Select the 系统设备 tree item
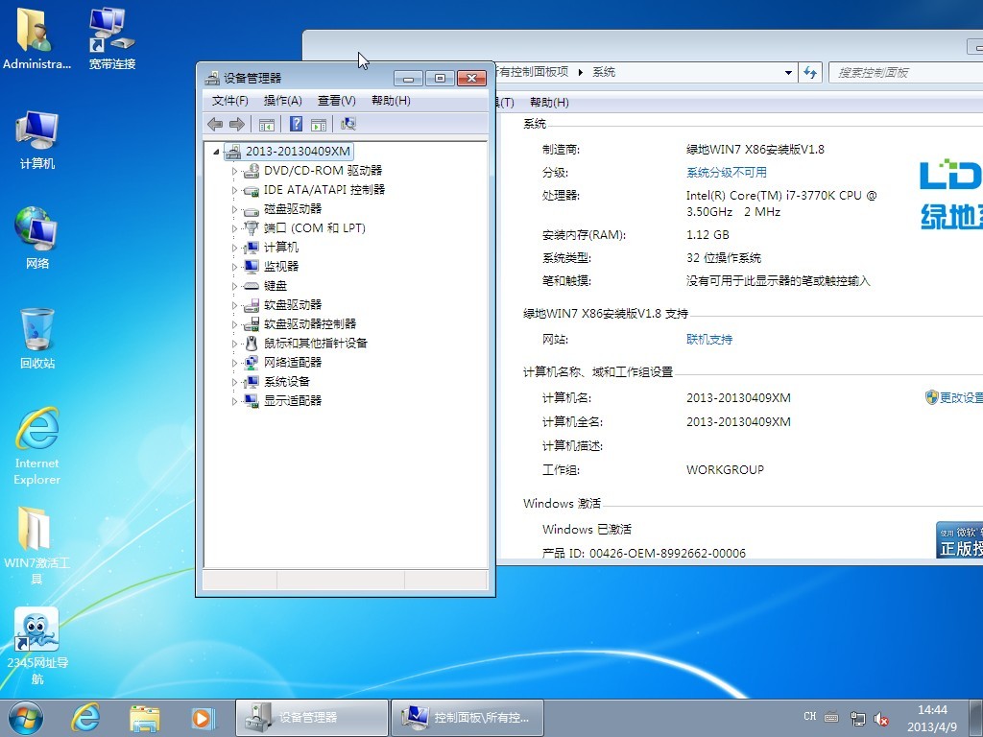Viewport: 983px width, 737px height. [x=286, y=382]
